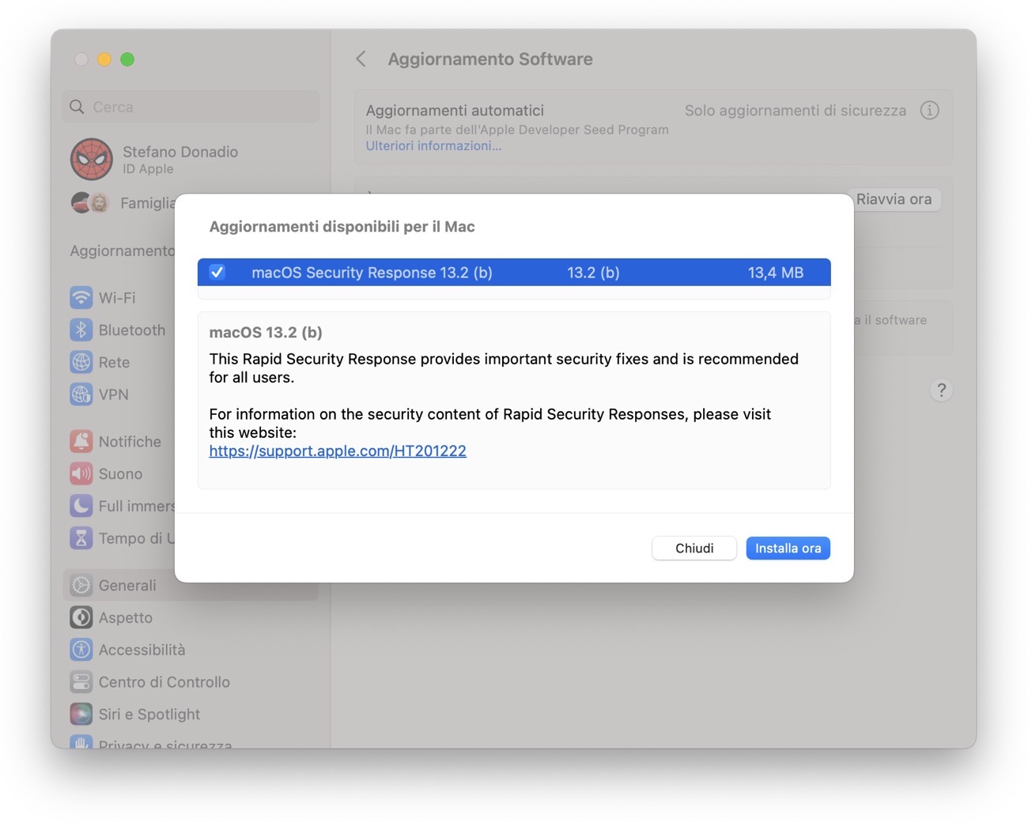Open Notifiche settings via its bell icon
The height and width of the screenshot is (822, 1028).
pos(81,441)
